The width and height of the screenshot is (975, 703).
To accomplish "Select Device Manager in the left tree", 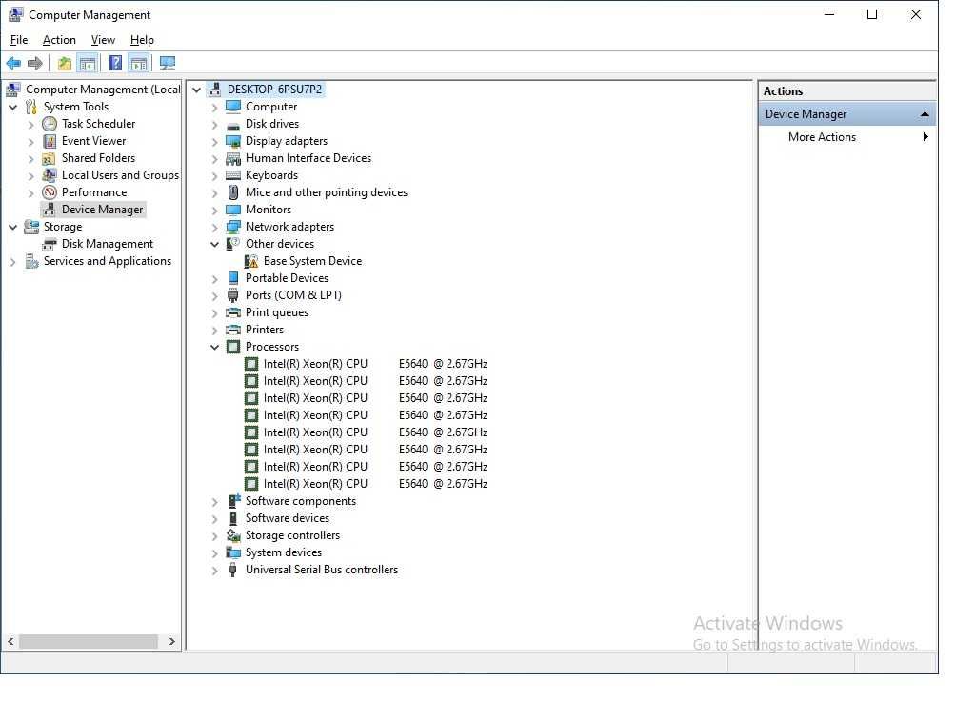I will pos(102,210).
